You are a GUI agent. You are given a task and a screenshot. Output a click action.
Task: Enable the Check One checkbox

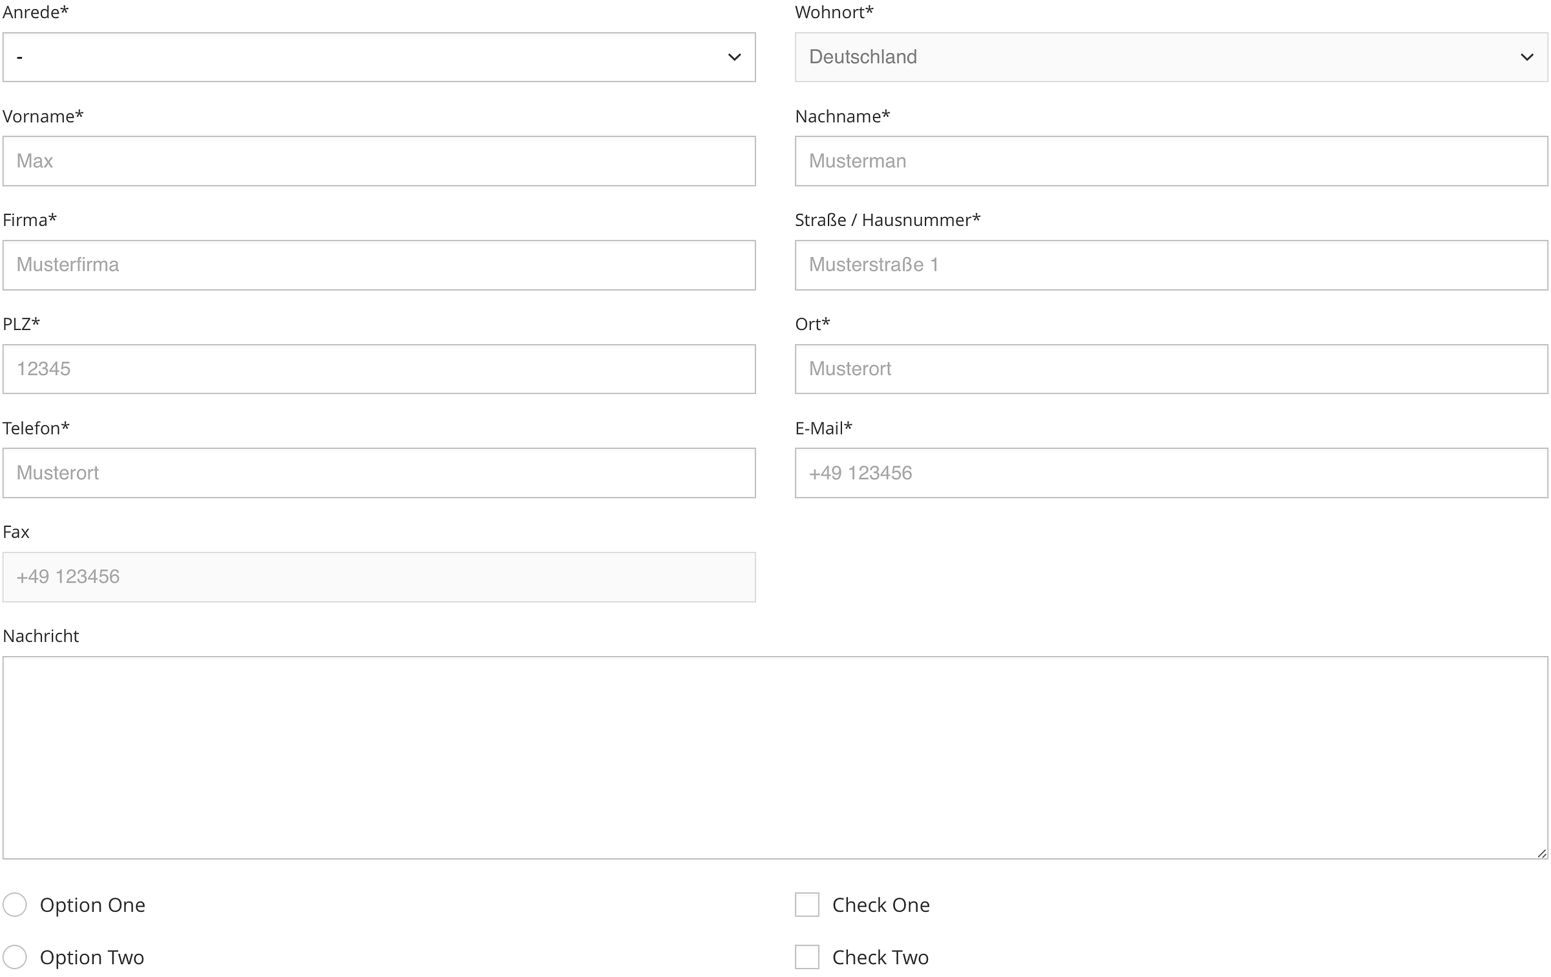(x=807, y=905)
